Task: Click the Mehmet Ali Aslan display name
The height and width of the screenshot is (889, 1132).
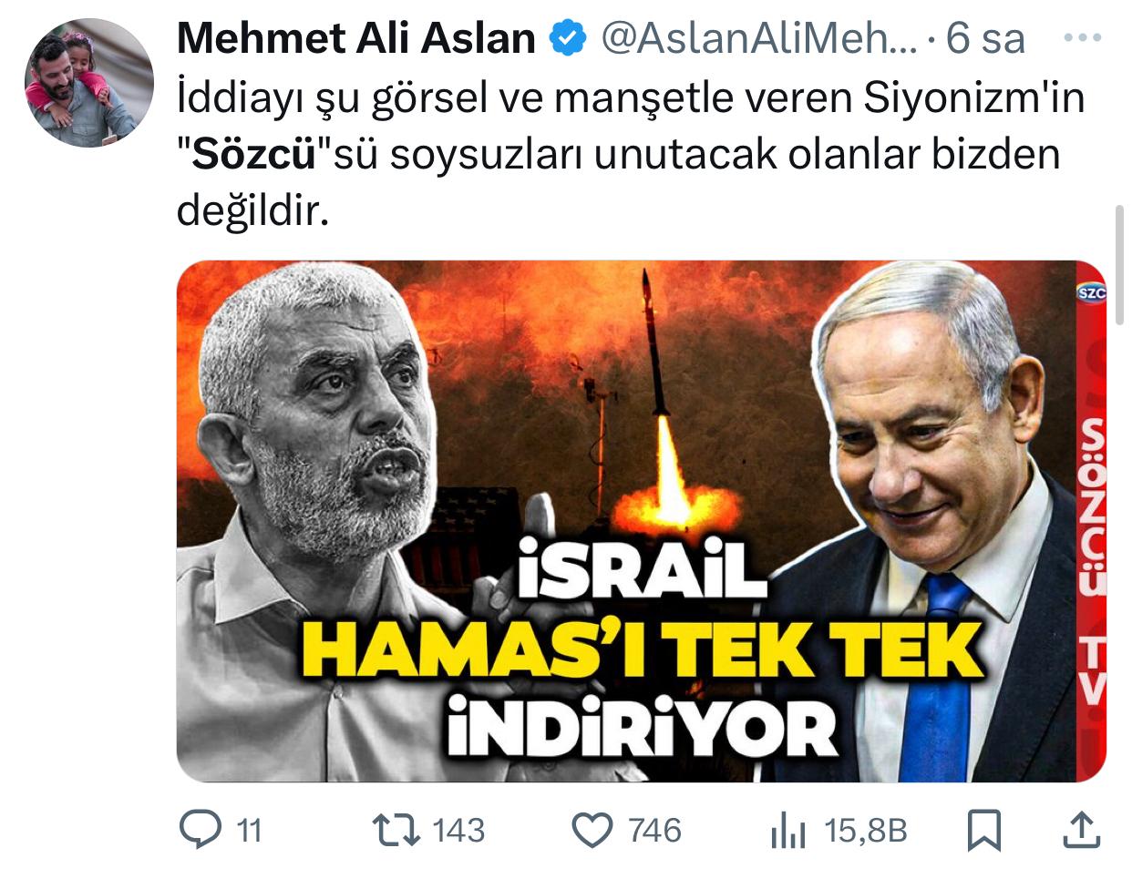Action: coord(355,38)
